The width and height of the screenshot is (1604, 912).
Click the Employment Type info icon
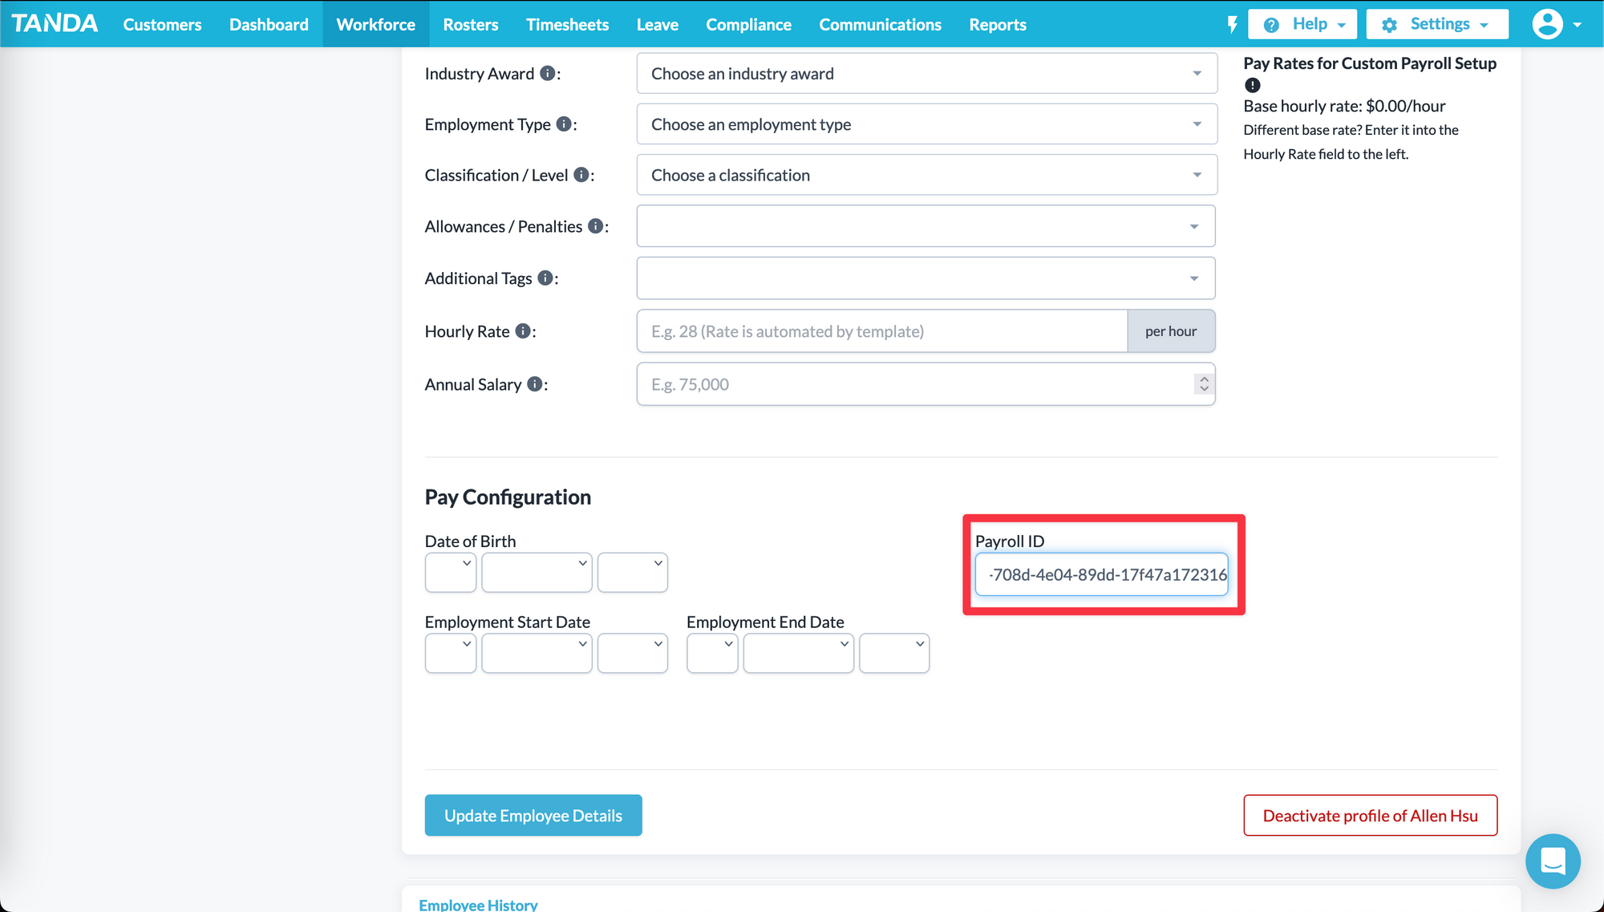point(564,124)
